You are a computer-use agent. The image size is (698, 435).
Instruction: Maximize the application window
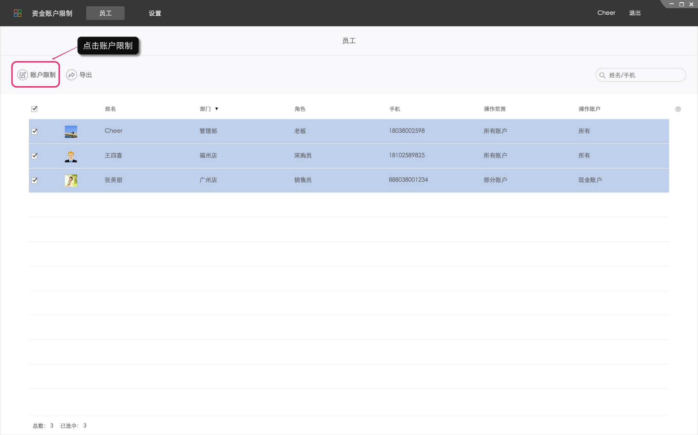681,4
